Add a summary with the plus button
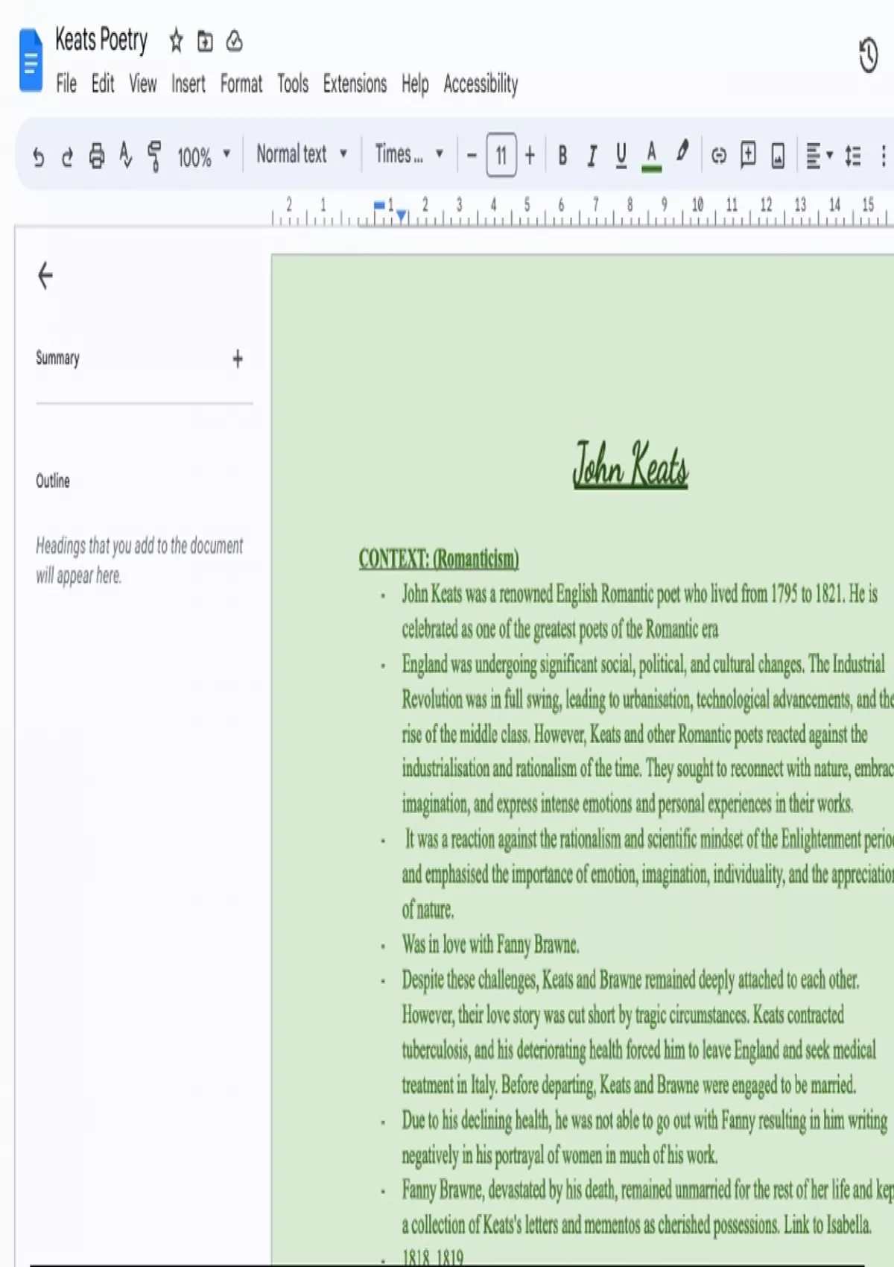 [238, 359]
